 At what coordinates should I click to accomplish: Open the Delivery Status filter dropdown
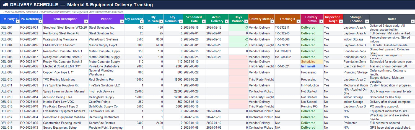pos(321,21)
